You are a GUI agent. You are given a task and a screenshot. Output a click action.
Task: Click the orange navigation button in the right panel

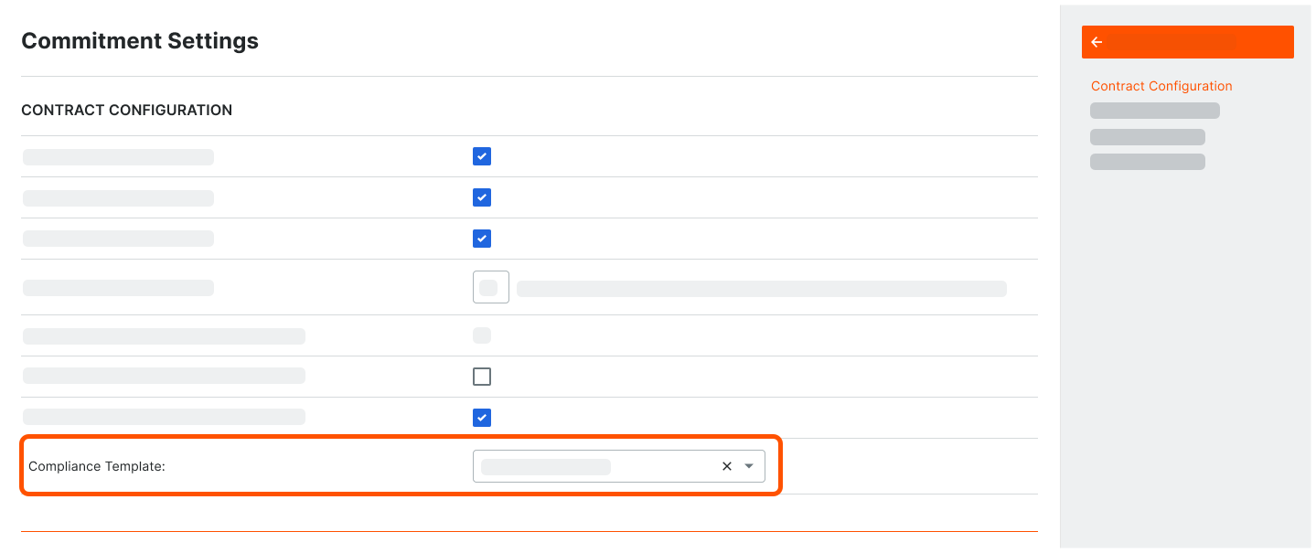[1187, 42]
